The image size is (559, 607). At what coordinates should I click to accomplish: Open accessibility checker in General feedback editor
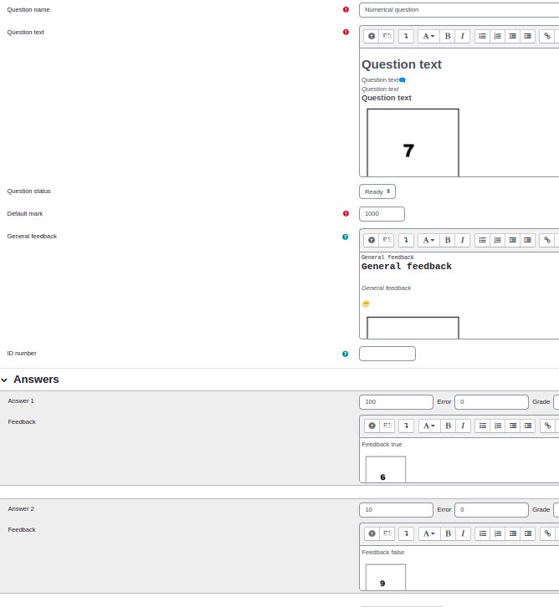[371, 240]
